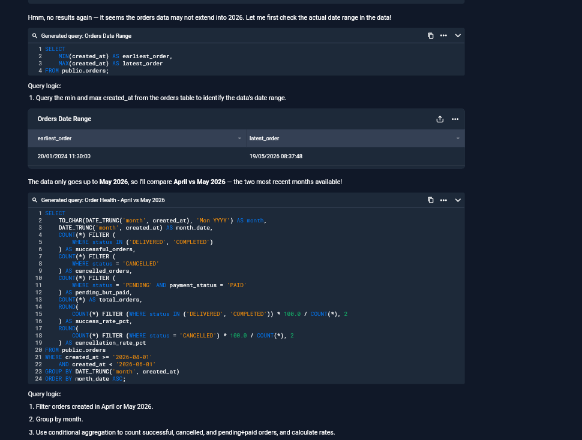
Task: Click code line 'MIN(created_at) AS earliest_order,'
Action: [115, 56]
